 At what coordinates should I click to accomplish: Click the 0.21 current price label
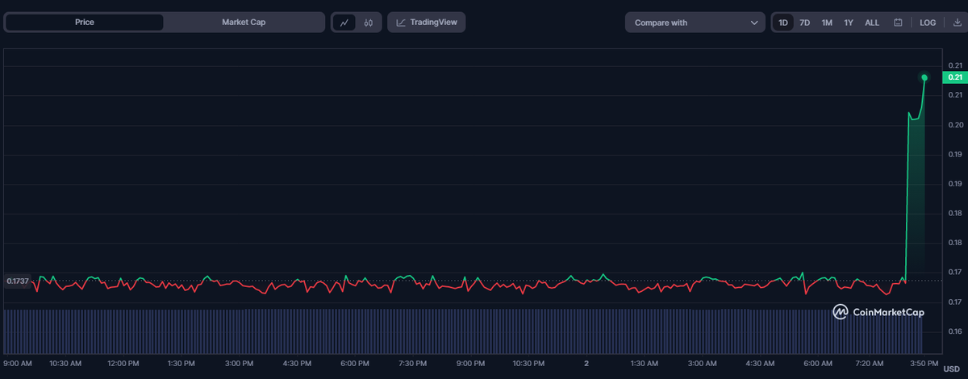(956, 77)
